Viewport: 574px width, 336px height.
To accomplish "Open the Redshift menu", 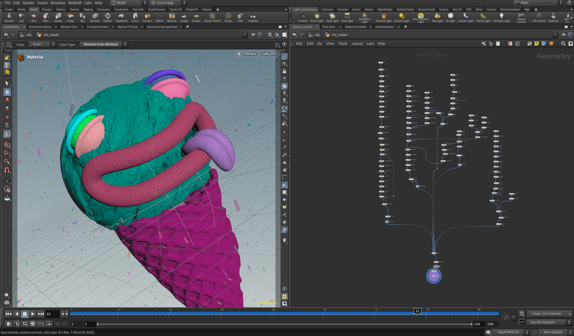I will [75, 3].
